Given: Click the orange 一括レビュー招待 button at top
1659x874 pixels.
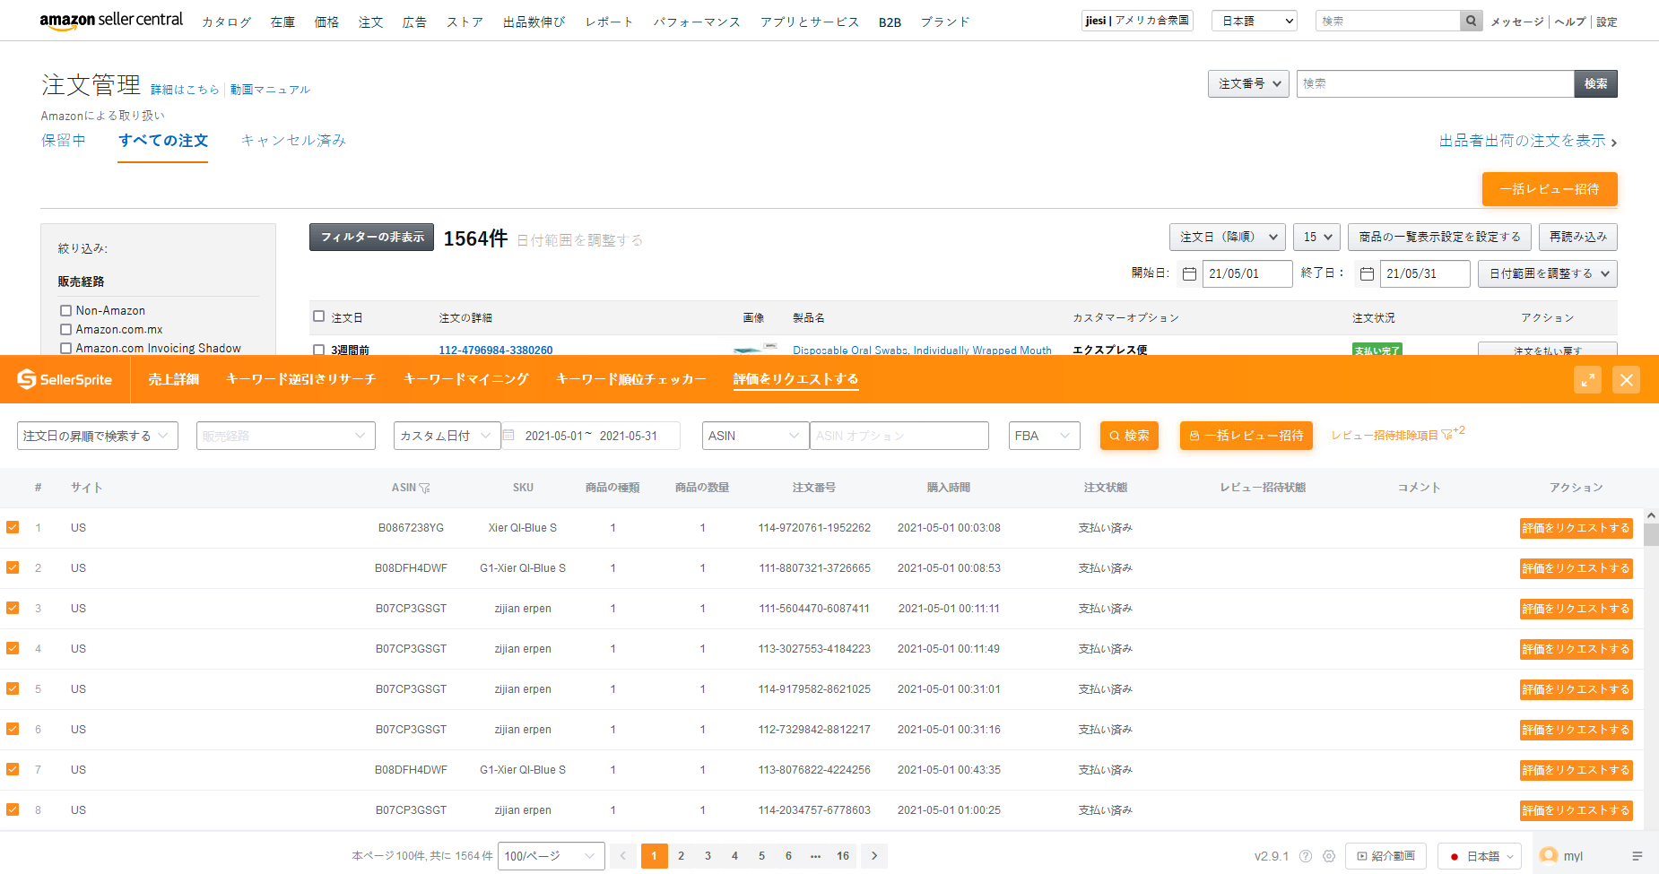Looking at the screenshot, I should pyautogui.click(x=1550, y=189).
